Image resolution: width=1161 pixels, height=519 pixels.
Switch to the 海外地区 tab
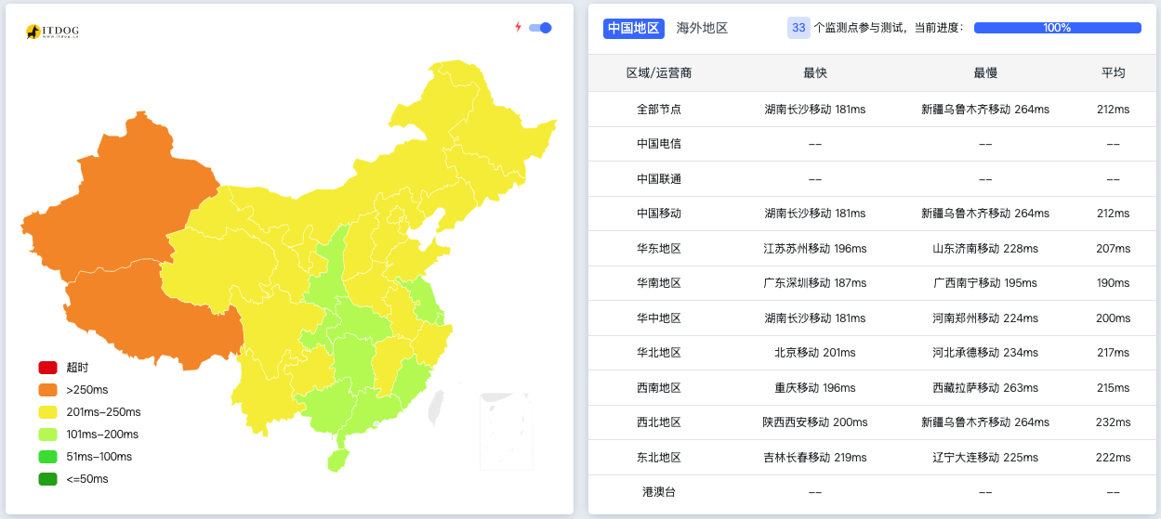click(x=702, y=29)
